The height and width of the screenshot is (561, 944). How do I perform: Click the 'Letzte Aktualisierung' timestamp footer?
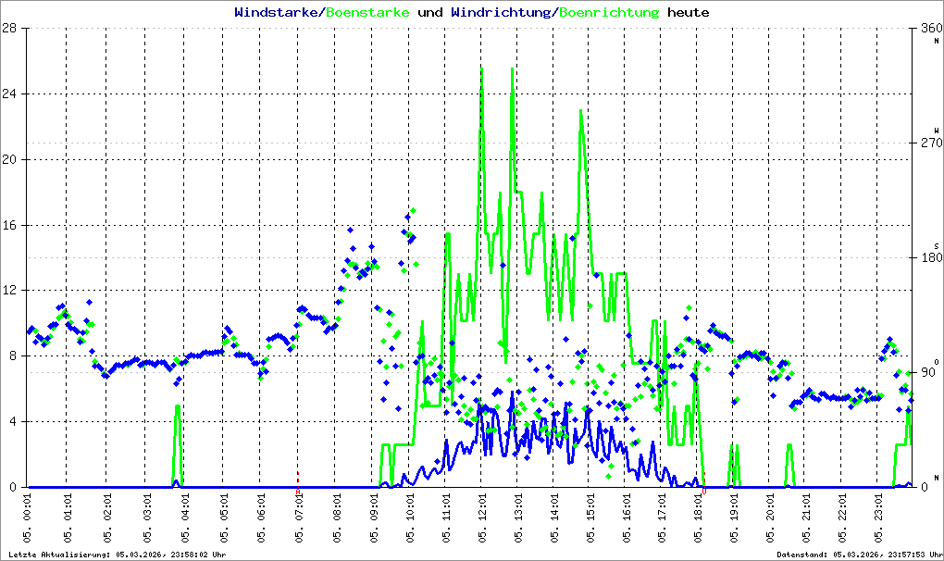(x=118, y=555)
